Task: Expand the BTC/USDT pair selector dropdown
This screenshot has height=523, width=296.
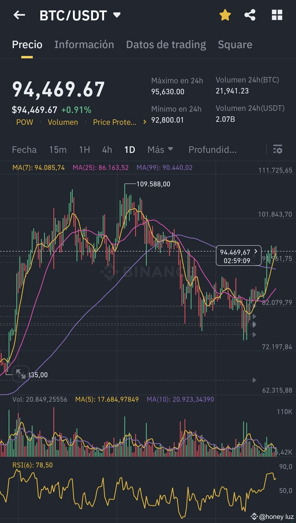Action: pyautogui.click(x=117, y=15)
